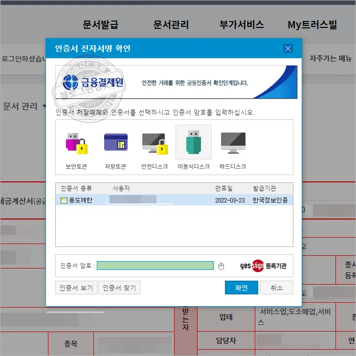Open the 문서관리 menu in background page

coord(171,24)
